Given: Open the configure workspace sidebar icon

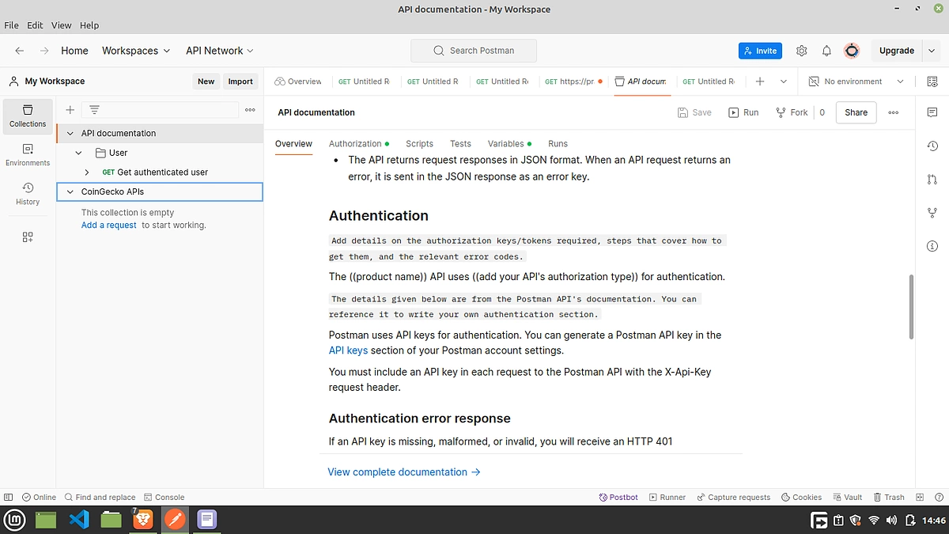Looking at the screenshot, I should [x=28, y=237].
